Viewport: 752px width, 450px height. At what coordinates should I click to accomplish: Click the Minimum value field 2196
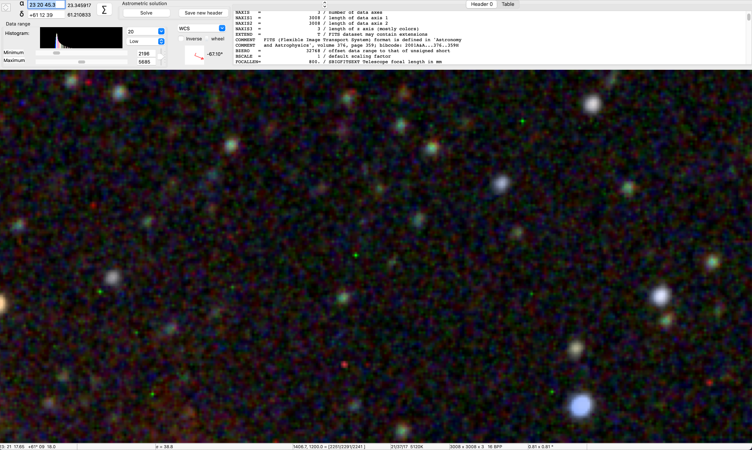coord(146,54)
